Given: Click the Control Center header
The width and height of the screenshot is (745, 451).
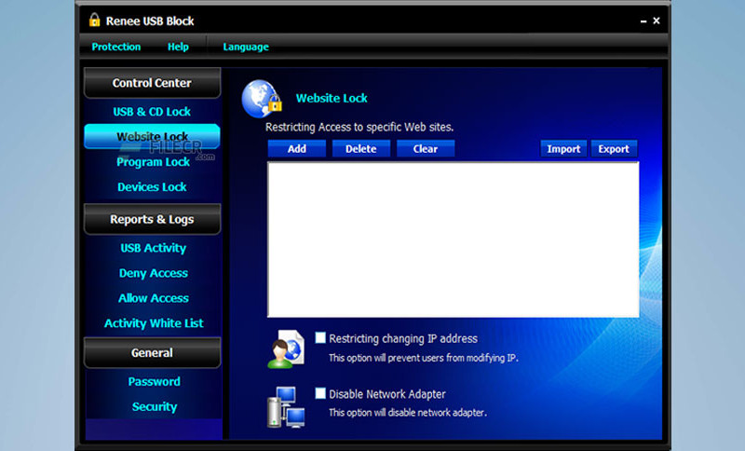Looking at the screenshot, I should click(x=152, y=83).
